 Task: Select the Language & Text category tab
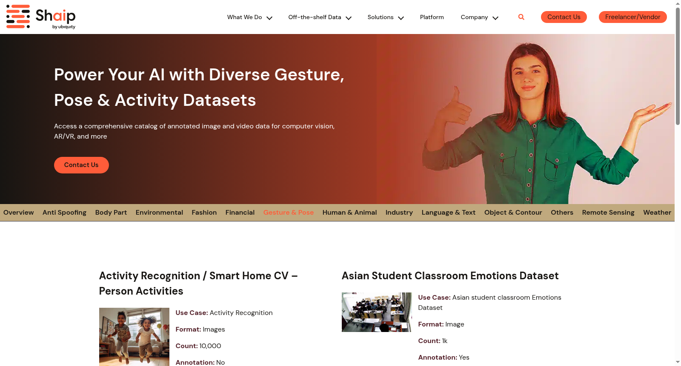pos(449,213)
